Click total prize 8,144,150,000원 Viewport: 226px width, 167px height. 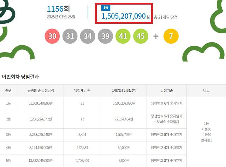click(x=41, y=147)
